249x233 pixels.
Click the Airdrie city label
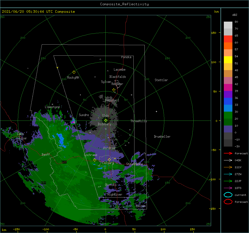109,148
